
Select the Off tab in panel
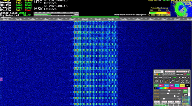[188, 85]
